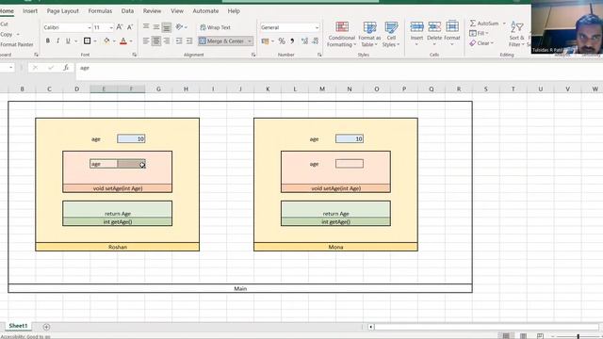Apply fill color bucket
This screenshot has height=339, width=603.
tap(106, 40)
